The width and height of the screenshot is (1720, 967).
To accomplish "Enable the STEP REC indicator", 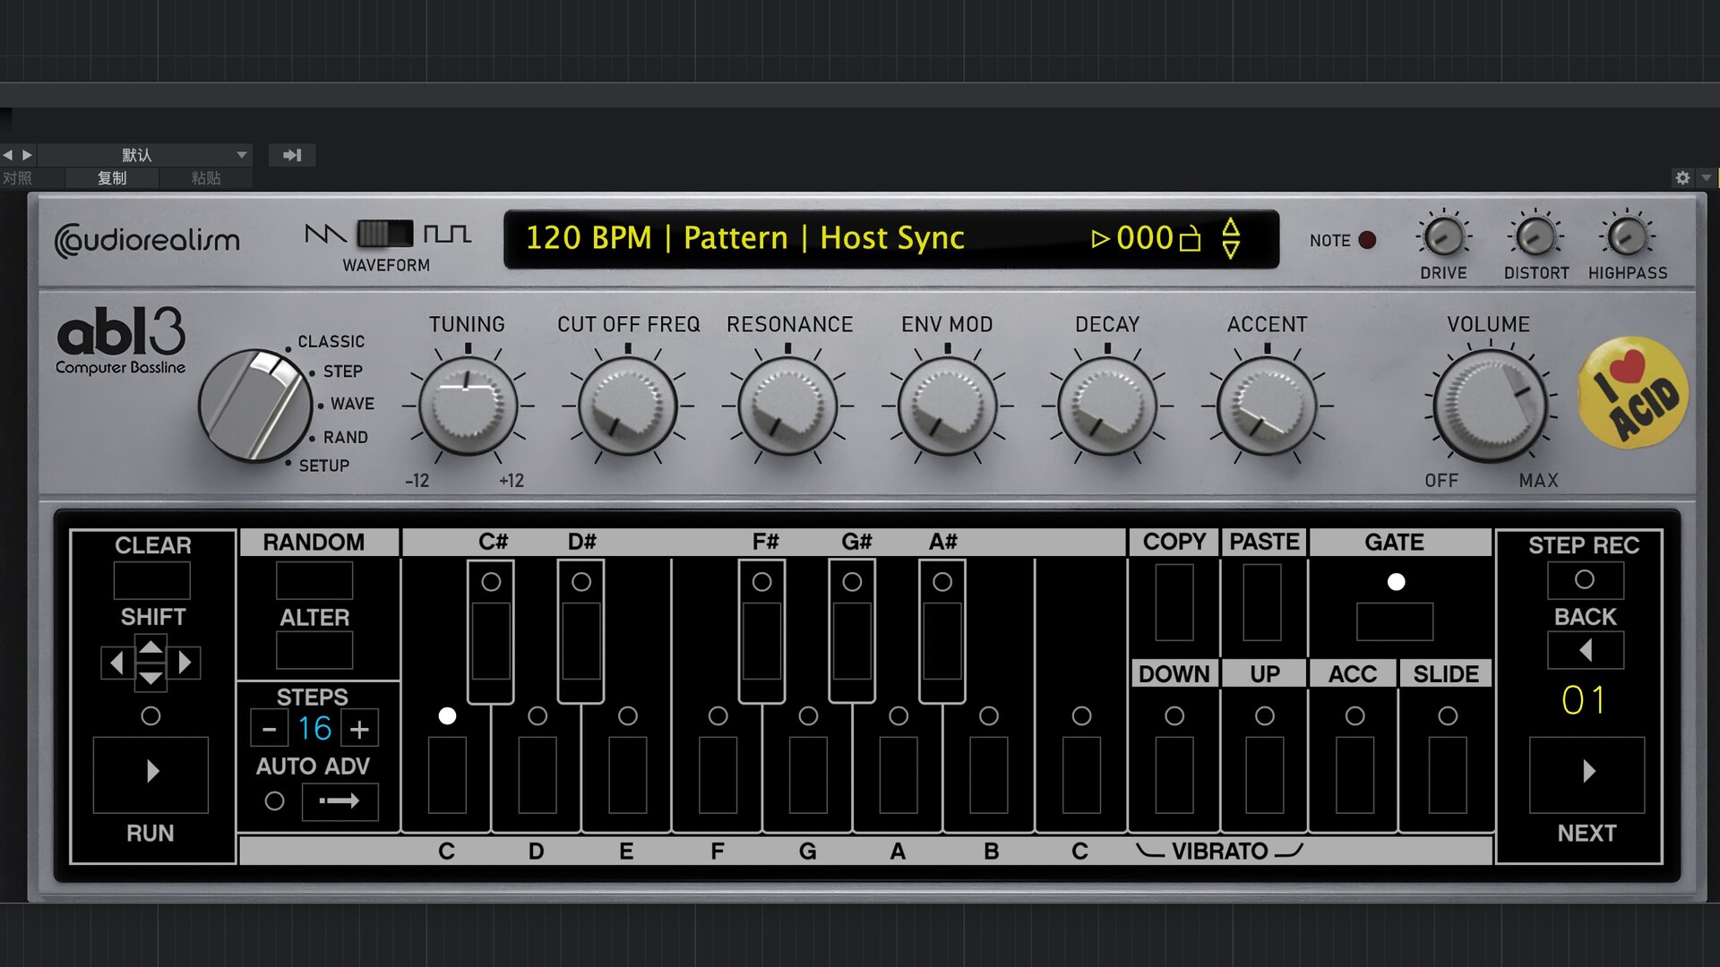I will [x=1584, y=580].
